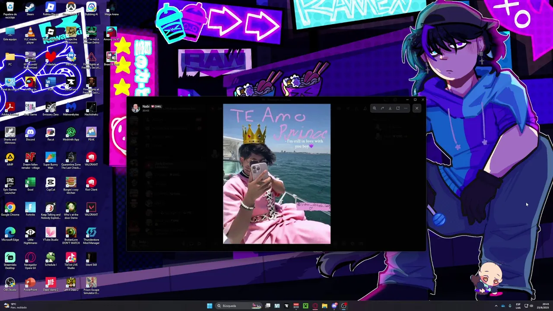553x311 pixels.
Task: Switch to OBS Studio in the taskbar
Action: point(343,306)
